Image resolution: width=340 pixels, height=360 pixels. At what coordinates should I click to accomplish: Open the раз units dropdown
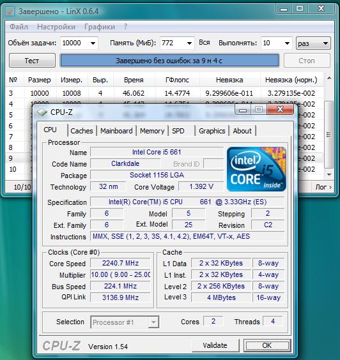click(x=313, y=43)
